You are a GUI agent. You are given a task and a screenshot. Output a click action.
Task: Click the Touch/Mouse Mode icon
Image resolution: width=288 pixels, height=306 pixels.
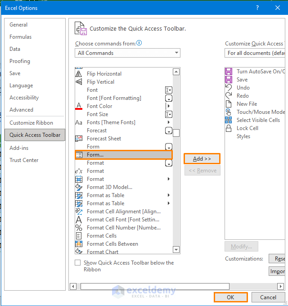pos(229,112)
